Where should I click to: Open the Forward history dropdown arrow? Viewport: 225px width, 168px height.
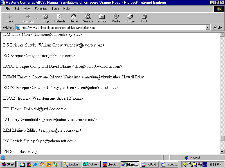(x=37, y=18)
